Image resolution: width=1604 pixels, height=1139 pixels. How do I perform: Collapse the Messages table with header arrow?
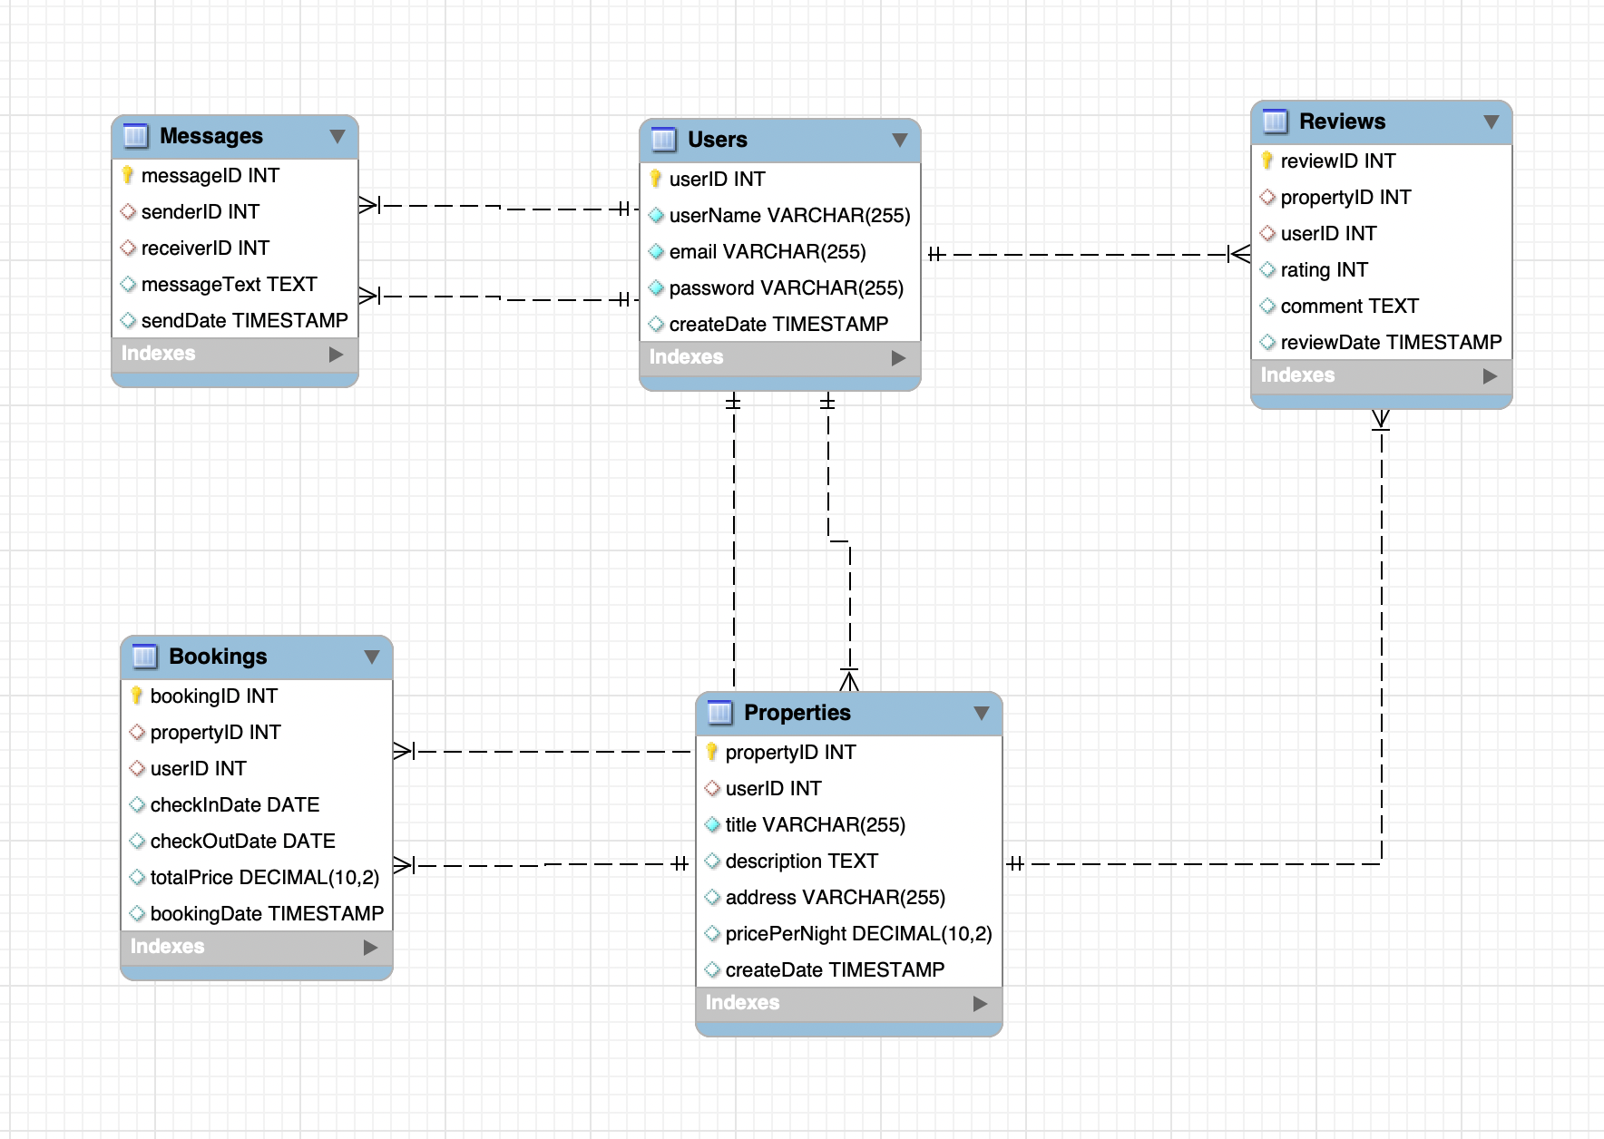coord(337,137)
